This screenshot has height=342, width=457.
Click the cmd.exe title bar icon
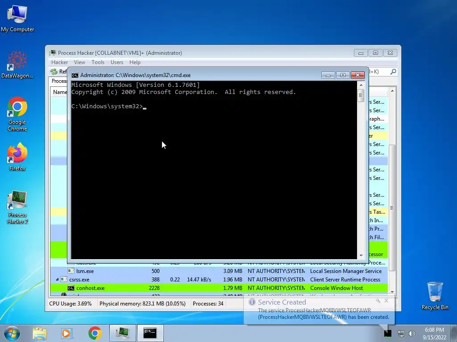75,75
